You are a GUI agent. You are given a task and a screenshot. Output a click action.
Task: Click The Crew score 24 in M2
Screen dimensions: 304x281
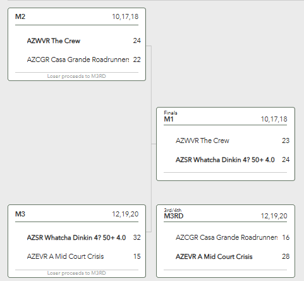(x=137, y=41)
